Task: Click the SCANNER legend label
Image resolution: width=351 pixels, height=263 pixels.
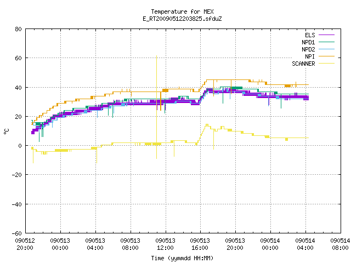Action: [x=303, y=64]
